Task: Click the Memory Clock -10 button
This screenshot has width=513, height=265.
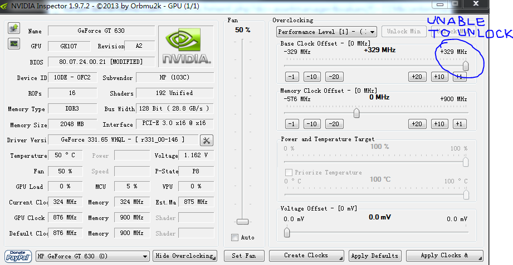Action: click(x=312, y=124)
